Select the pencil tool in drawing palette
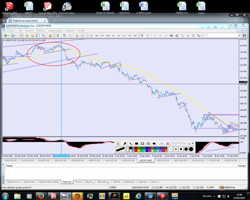 pyautogui.click(x=125, y=143)
